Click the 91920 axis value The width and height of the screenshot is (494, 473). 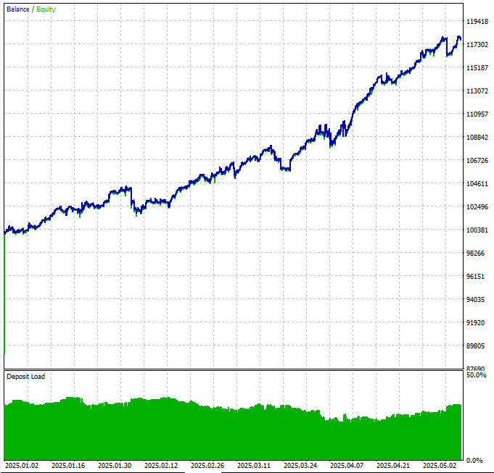pyautogui.click(x=475, y=322)
